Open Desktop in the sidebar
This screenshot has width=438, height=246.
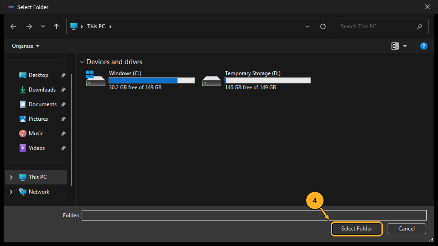[x=38, y=75]
